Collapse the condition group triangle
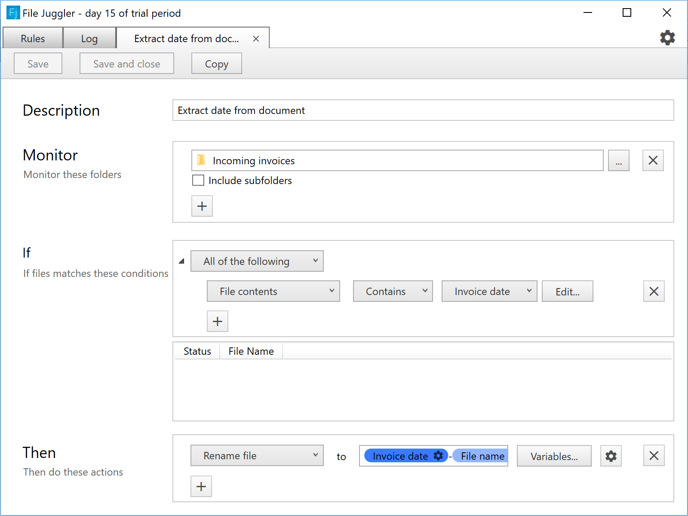 (182, 261)
